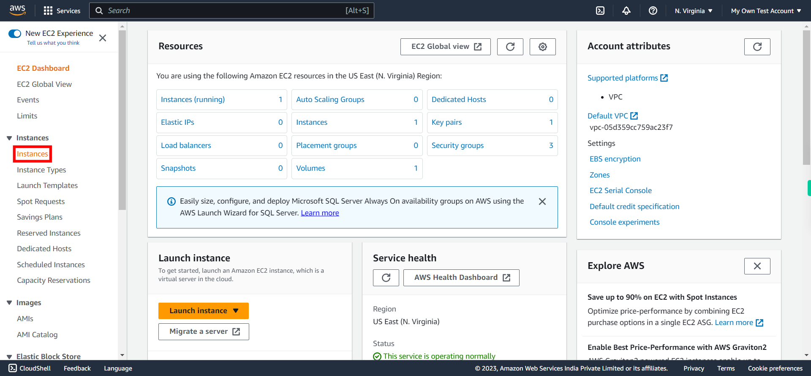Open AMI Catalog in sidebar

(37, 335)
